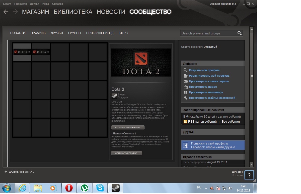The width and height of the screenshot is (301, 194).
Task: Open uTorrent from the taskbar
Action: point(84,188)
